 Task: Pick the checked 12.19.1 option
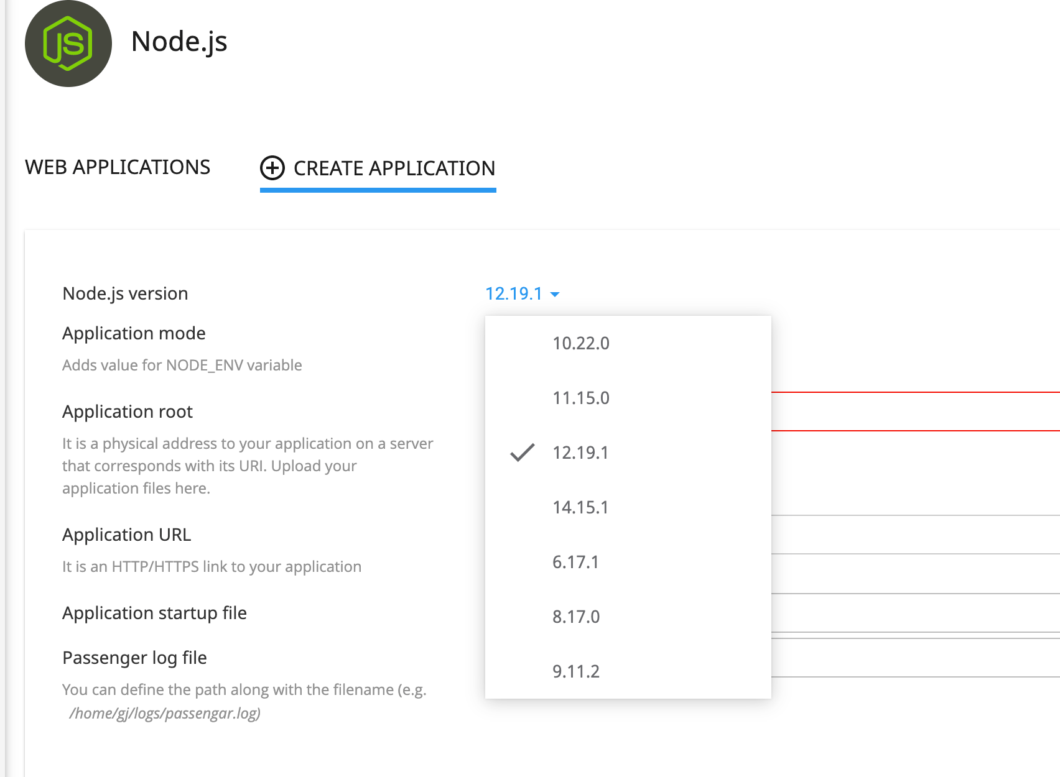click(x=628, y=453)
